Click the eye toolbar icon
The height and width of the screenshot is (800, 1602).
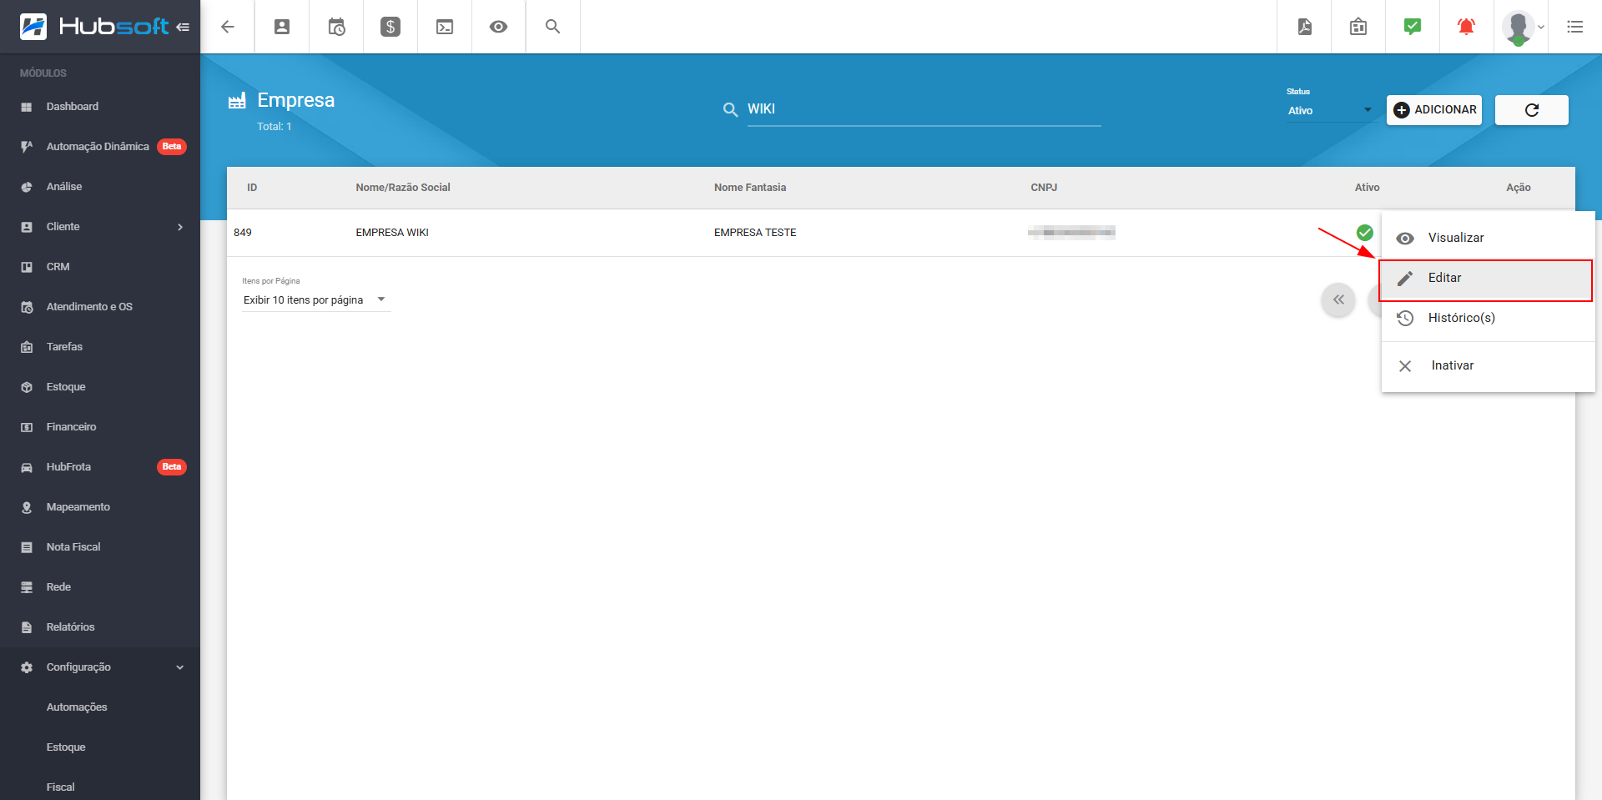(498, 27)
